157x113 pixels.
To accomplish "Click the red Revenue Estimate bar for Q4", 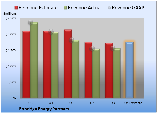I will point(47,65).
